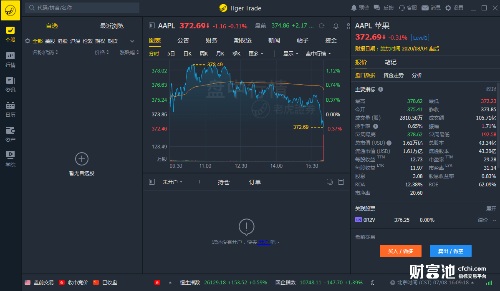Screen dimensions: 500x291
Task: Switch to the 最近浏览 recent tab
Action: [x=112, y=26]
